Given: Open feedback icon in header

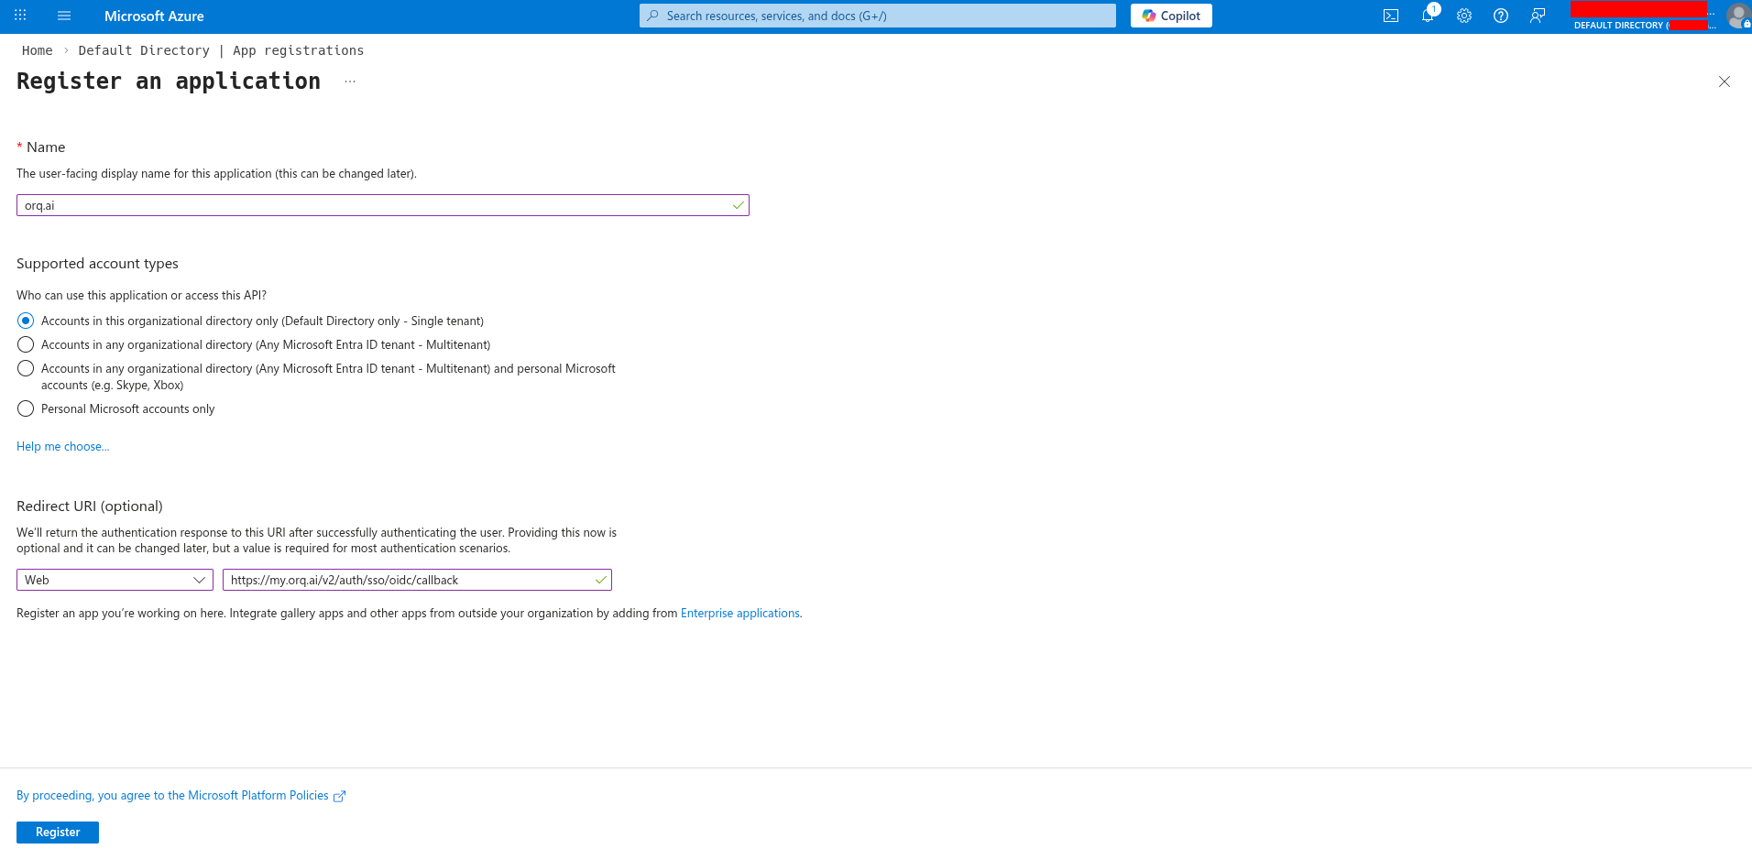Looking at the screenshot, I should coord(1538,16).
